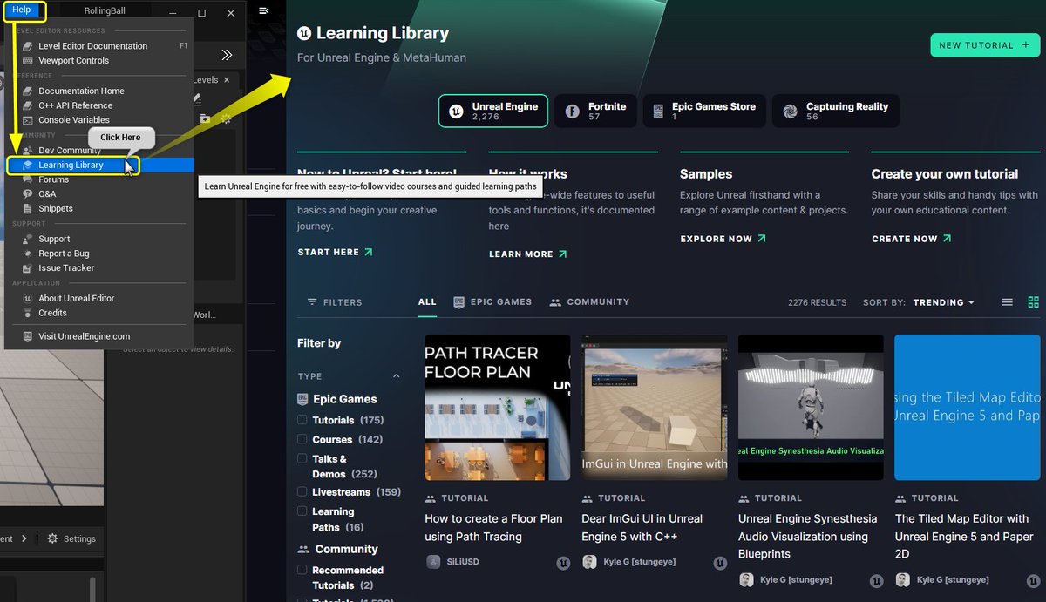Open Synesthesia Audio Visualization thumbnail

(x=811, y=407)
